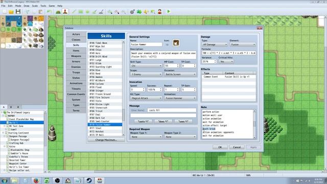
Task: Switch to Event editing mode icon
Action: click(65, 12)
